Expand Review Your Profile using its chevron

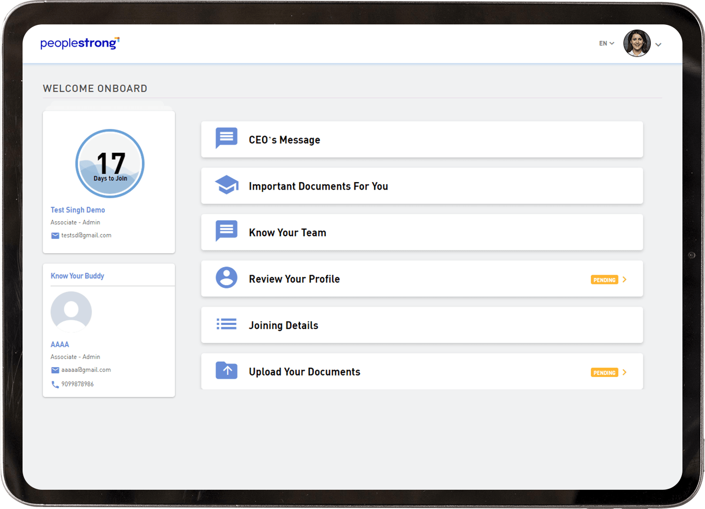[625, 279]
